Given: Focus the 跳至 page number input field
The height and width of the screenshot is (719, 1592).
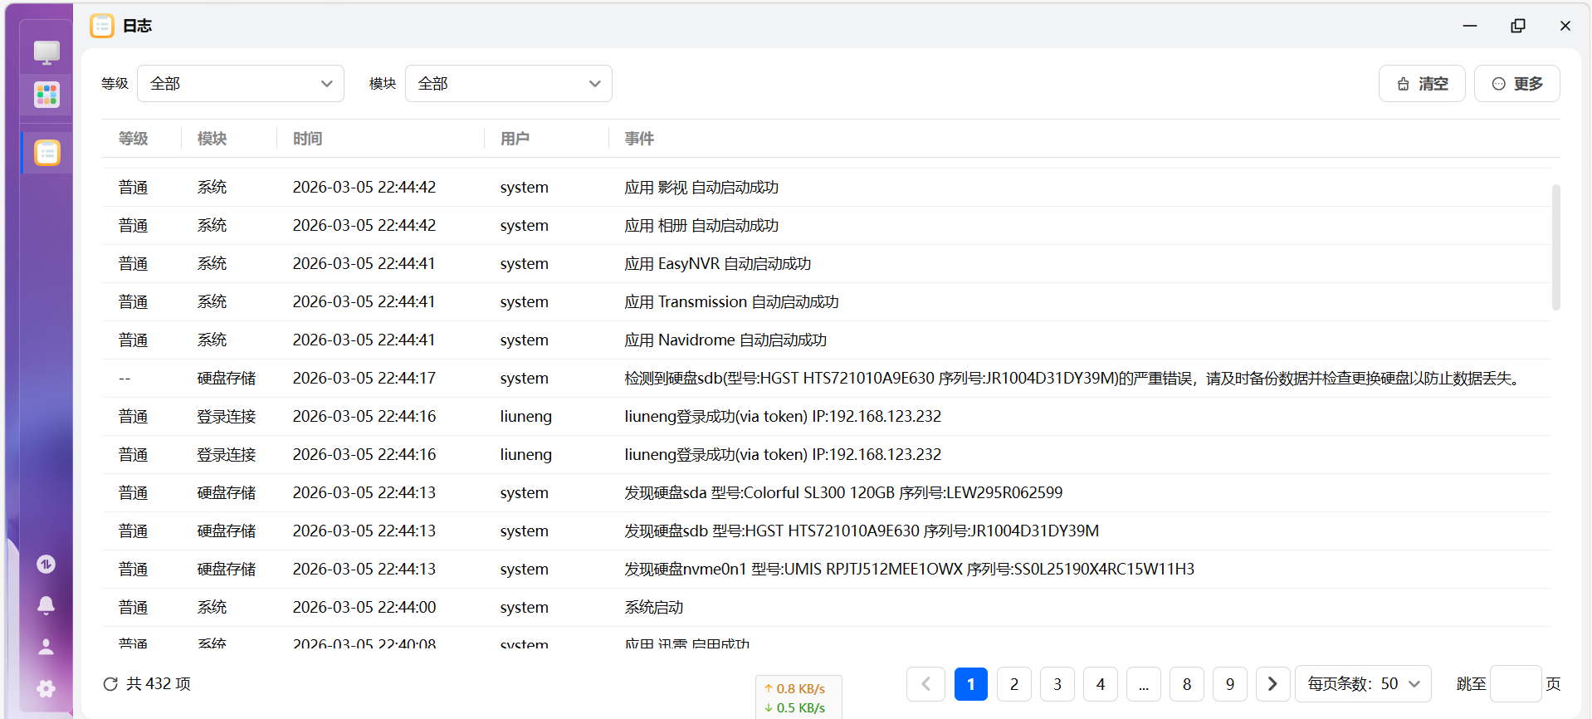Looking at the screenshot, I should click(1516, 684).
